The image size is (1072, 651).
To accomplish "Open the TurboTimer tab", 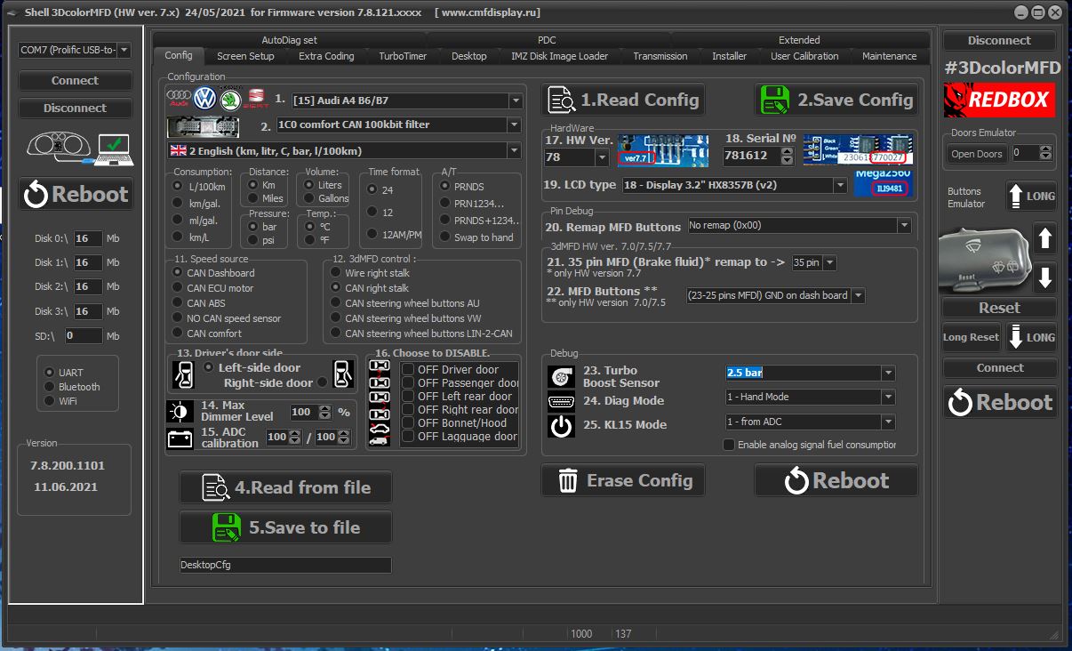I will pos(403,56).
